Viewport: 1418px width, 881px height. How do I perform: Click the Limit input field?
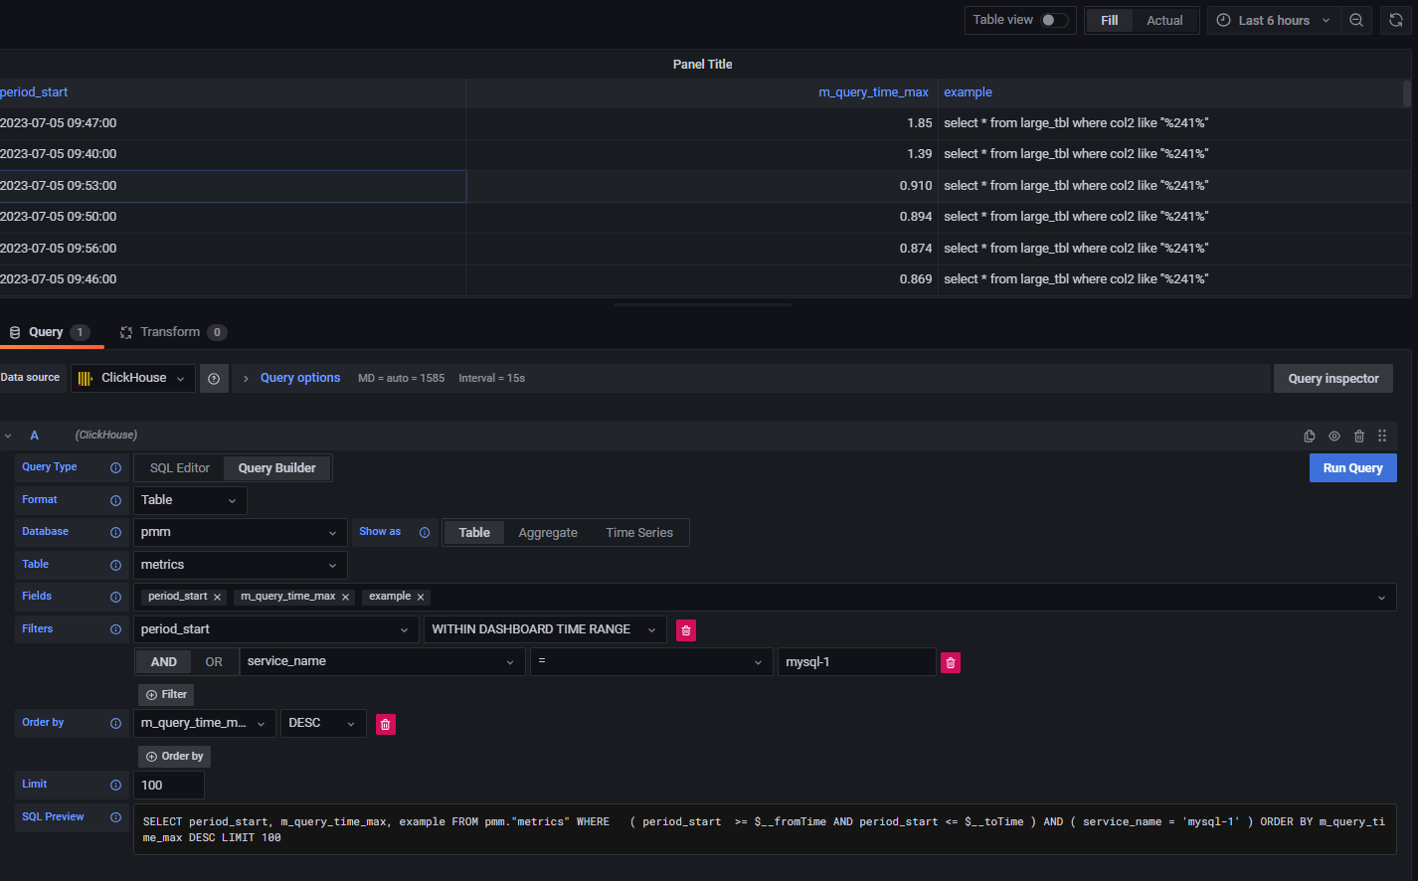pos(169,786)
